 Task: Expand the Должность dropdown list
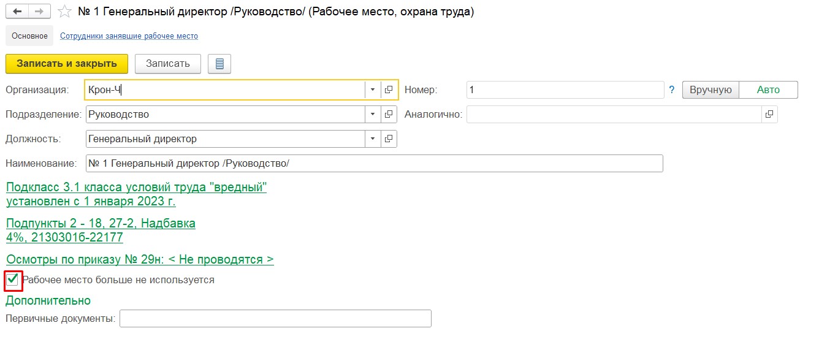(372, 139)
